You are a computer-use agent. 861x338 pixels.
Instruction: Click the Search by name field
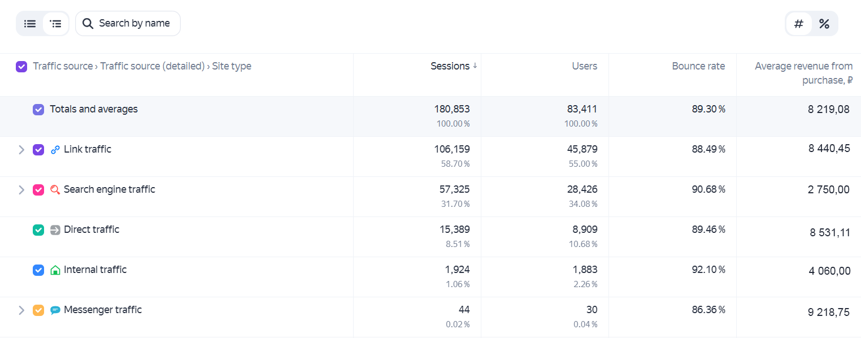tap(128, 24)
